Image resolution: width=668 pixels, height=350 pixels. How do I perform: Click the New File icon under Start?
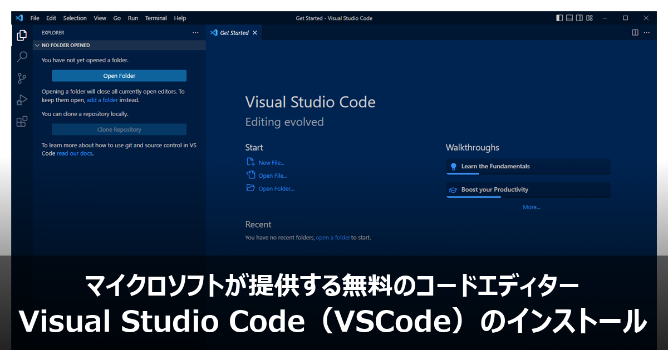coord(250,162)
